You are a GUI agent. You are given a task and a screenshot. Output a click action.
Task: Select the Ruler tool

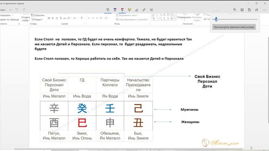click(144, 10)
